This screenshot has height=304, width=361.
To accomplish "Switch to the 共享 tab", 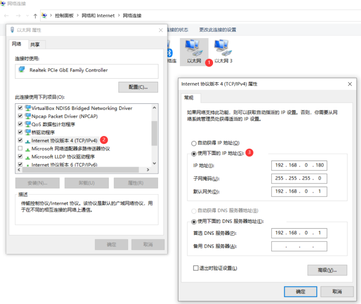I will 35,44.
